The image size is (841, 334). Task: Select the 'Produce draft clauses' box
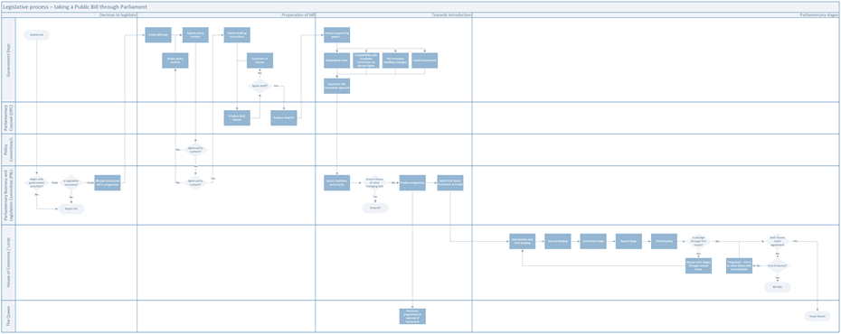click(237, 117)
